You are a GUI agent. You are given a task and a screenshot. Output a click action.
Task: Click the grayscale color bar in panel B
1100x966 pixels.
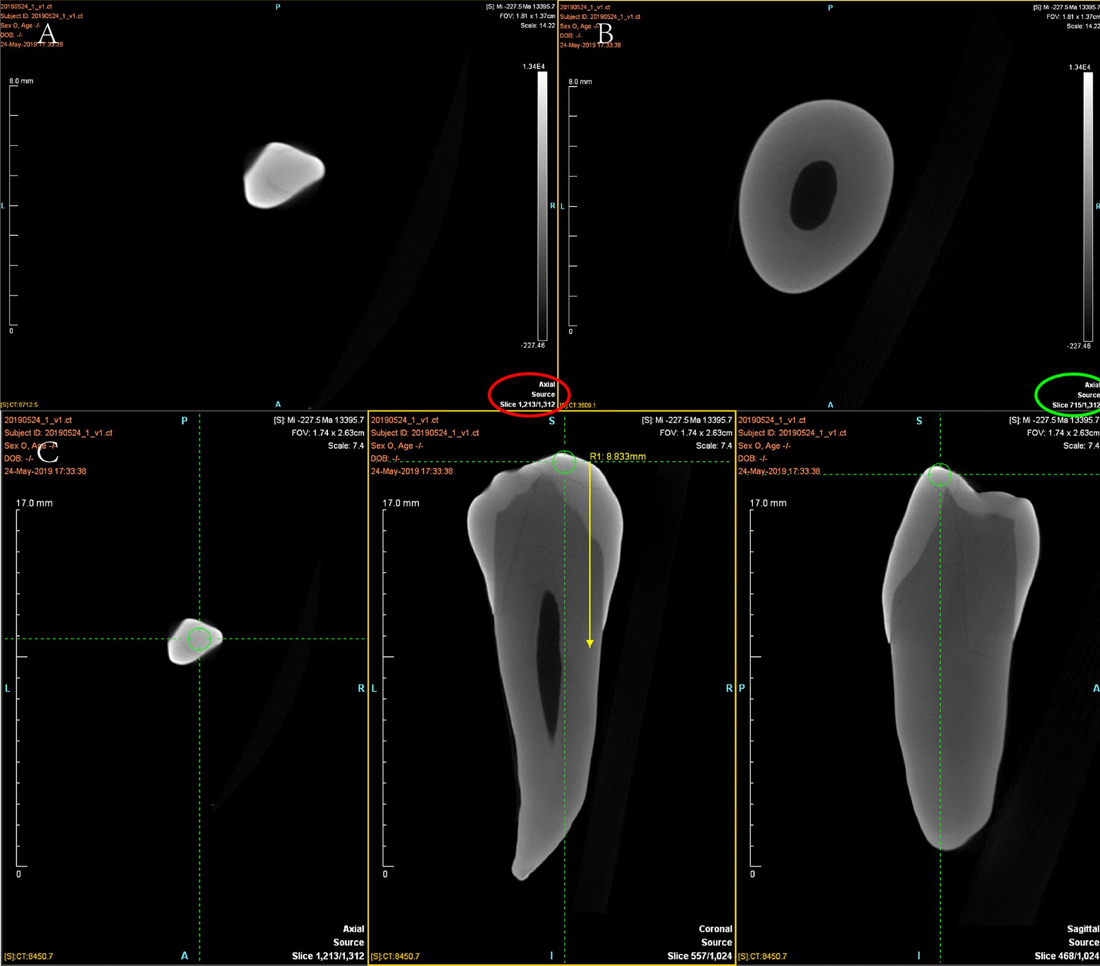1088,206
